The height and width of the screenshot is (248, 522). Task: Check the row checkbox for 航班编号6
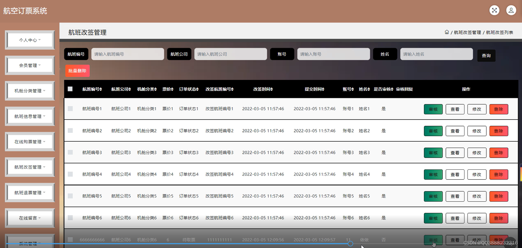(70, 218)
